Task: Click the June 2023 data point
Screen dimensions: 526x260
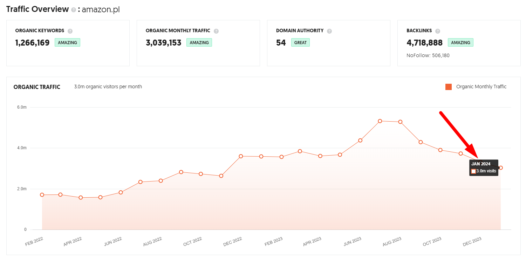Action: coord(360,141)
